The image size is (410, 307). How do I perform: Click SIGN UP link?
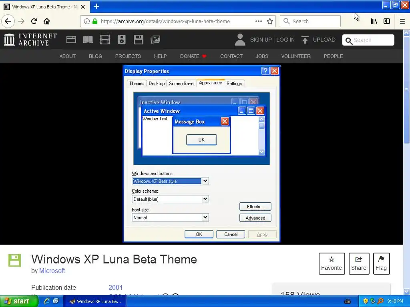tap(261, 40)
